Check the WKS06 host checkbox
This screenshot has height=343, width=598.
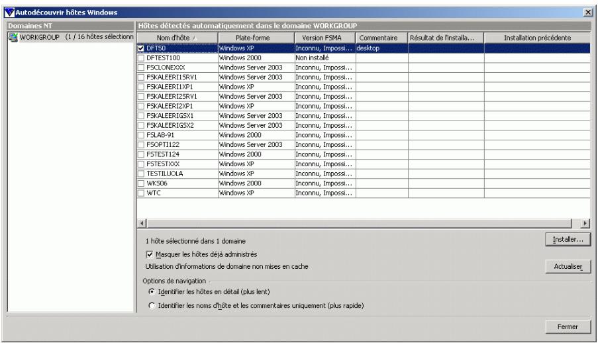pyautogui.click(x=141, y=183)
